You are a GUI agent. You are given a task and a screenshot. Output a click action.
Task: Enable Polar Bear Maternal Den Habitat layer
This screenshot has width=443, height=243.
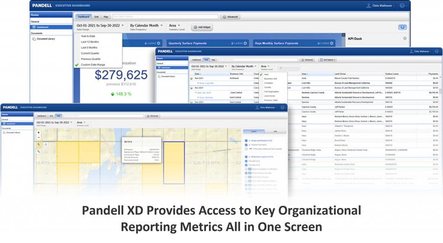[246, 149]
